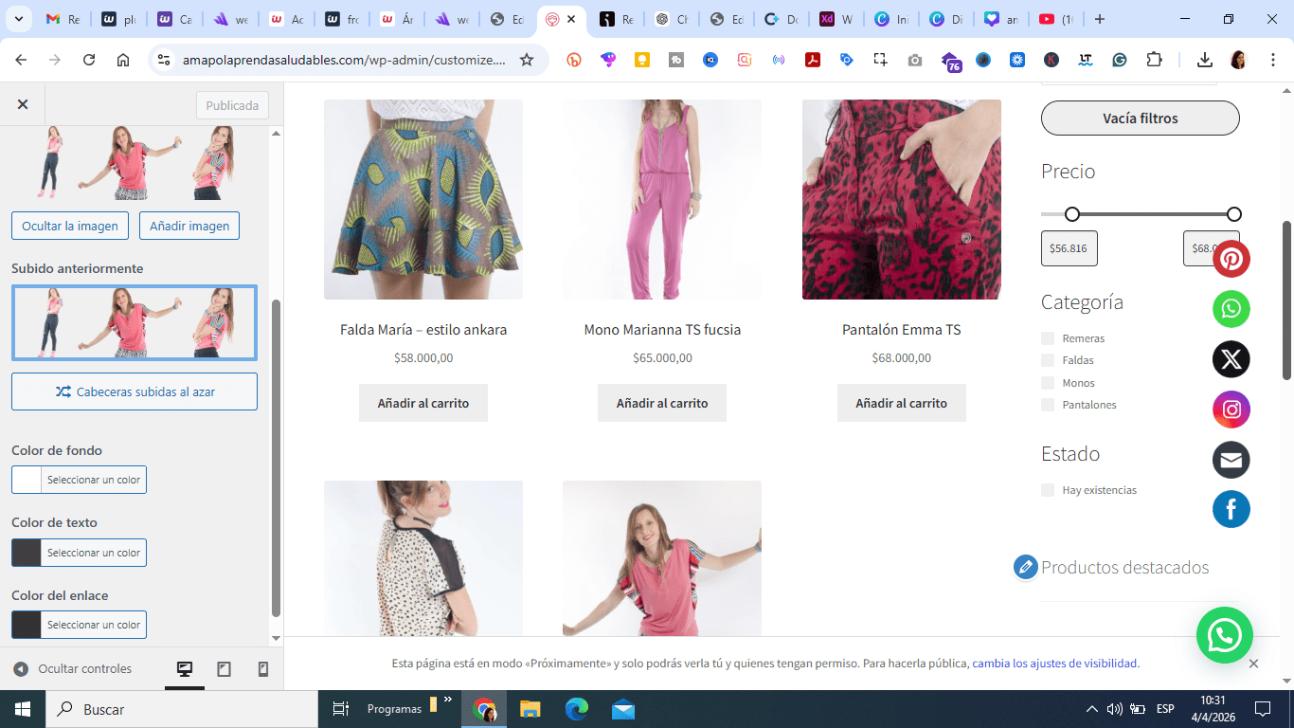Viewport: 1294px width, 728px height.
Task: Close the customizer with the X icon
Action: click(23, 105)
